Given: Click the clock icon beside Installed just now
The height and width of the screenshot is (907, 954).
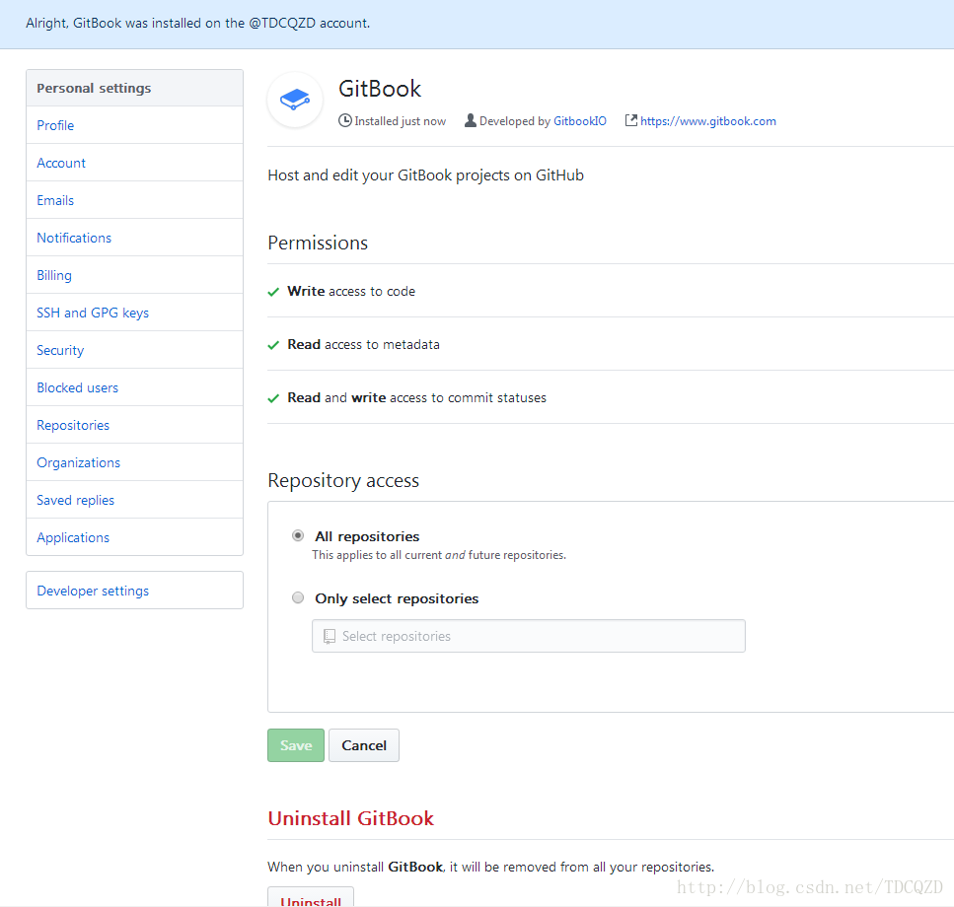Looking at the screenshot, I should pyautogui.click(x=345, y=120).
